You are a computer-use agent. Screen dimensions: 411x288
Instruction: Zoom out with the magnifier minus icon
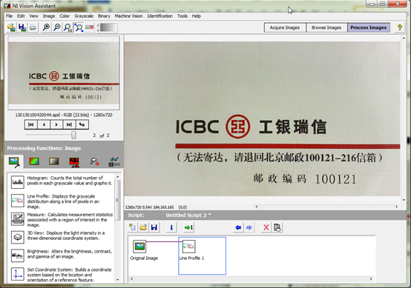coord(57,27)
